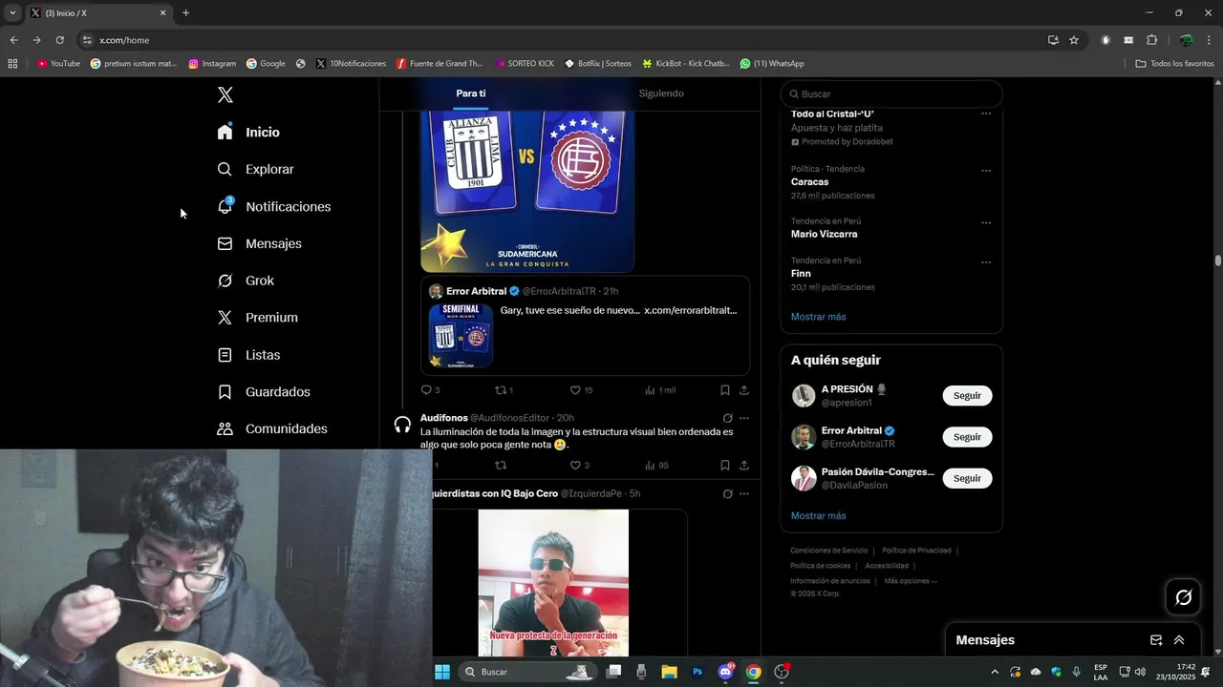Open Todos los favoritos folder
Image resolution: width=1223 pixels, height=687 pixels.
[x=1174, y=64]
